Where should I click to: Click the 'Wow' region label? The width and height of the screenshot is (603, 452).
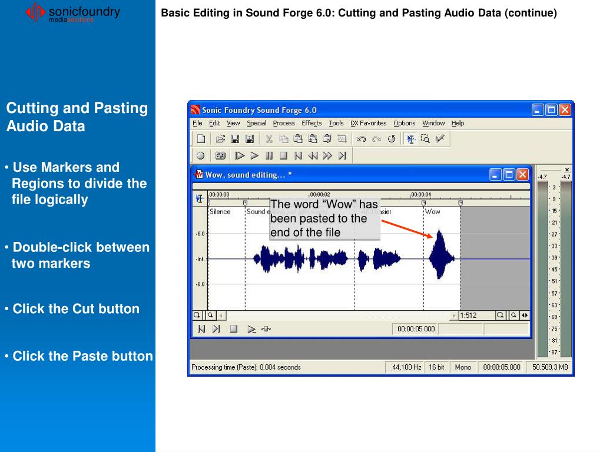(x=433, y=212)
